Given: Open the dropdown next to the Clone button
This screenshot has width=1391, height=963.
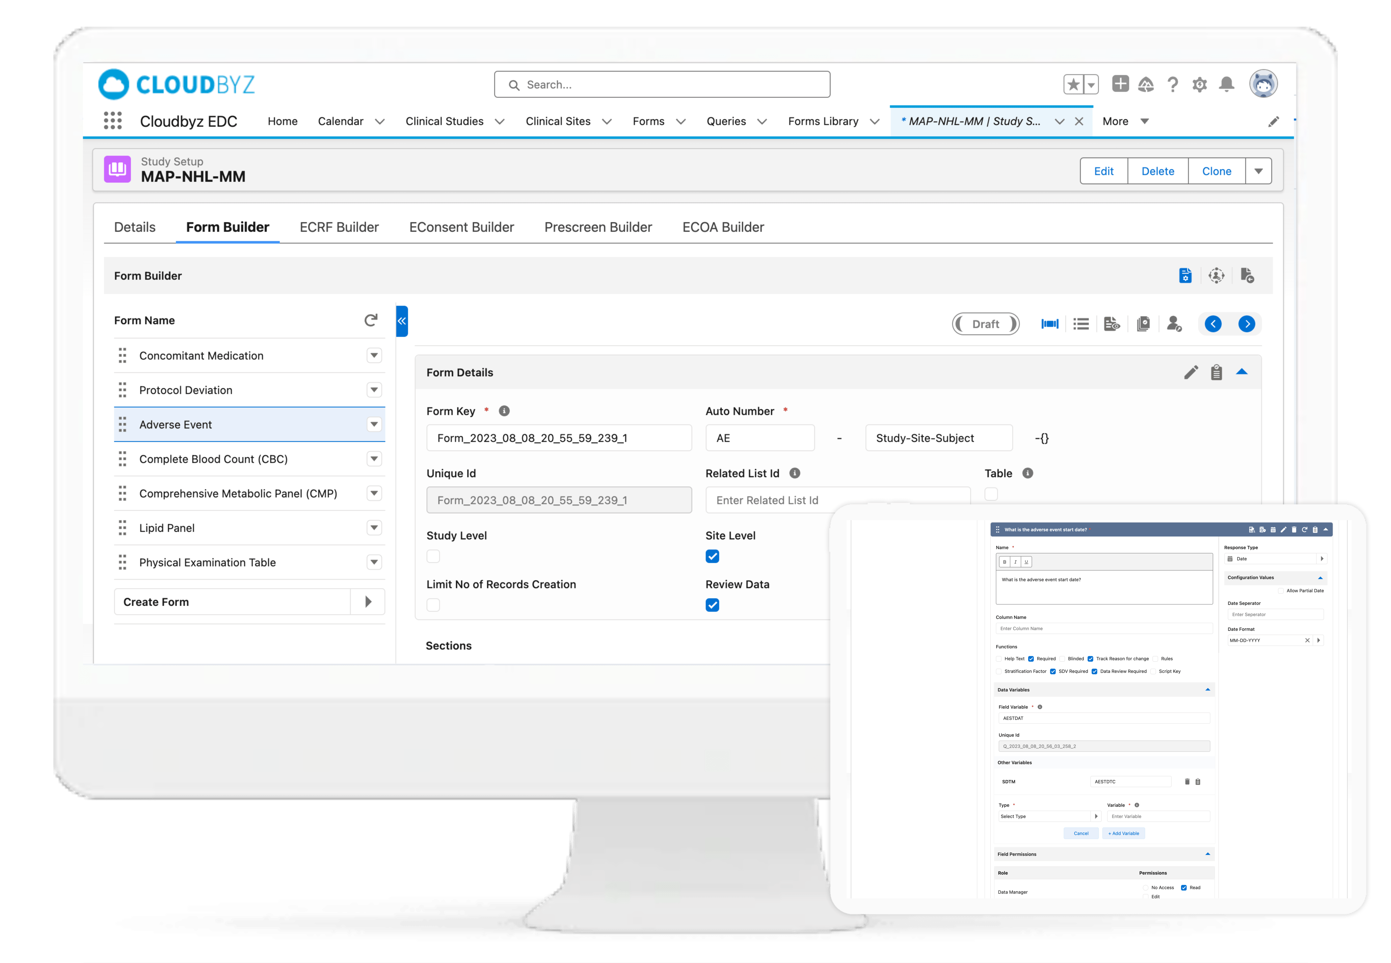Looking at the screenshot, I should coord(1258,171).
